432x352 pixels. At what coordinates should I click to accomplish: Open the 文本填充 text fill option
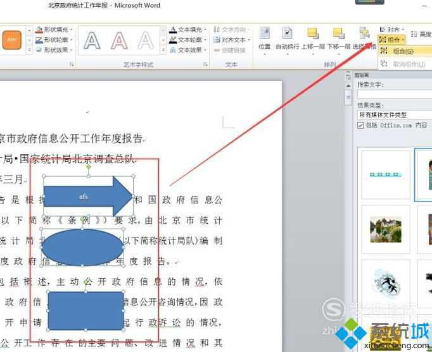pyautogui.click(x=188, y=30)
